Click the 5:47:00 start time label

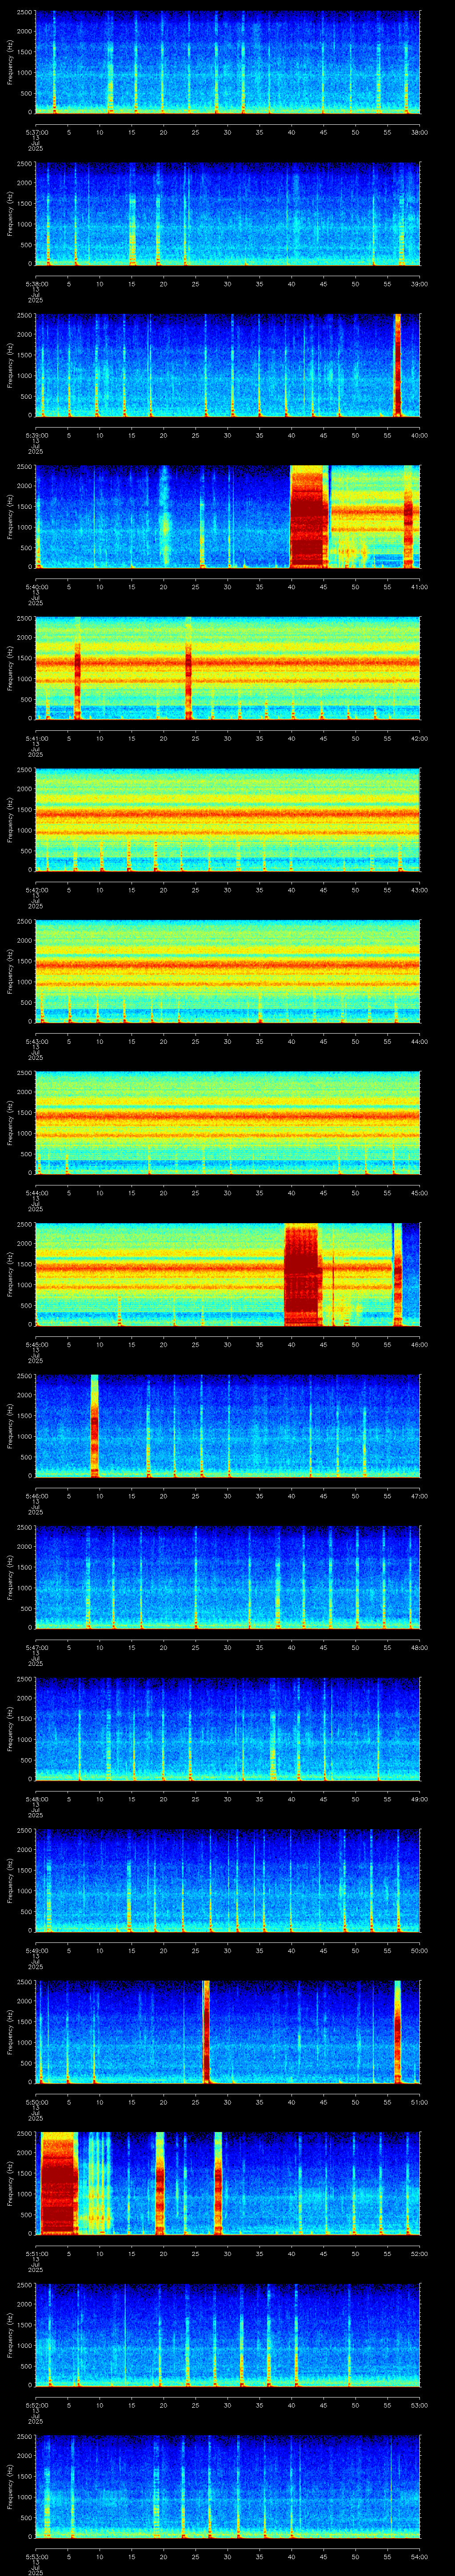[36, 1647]
